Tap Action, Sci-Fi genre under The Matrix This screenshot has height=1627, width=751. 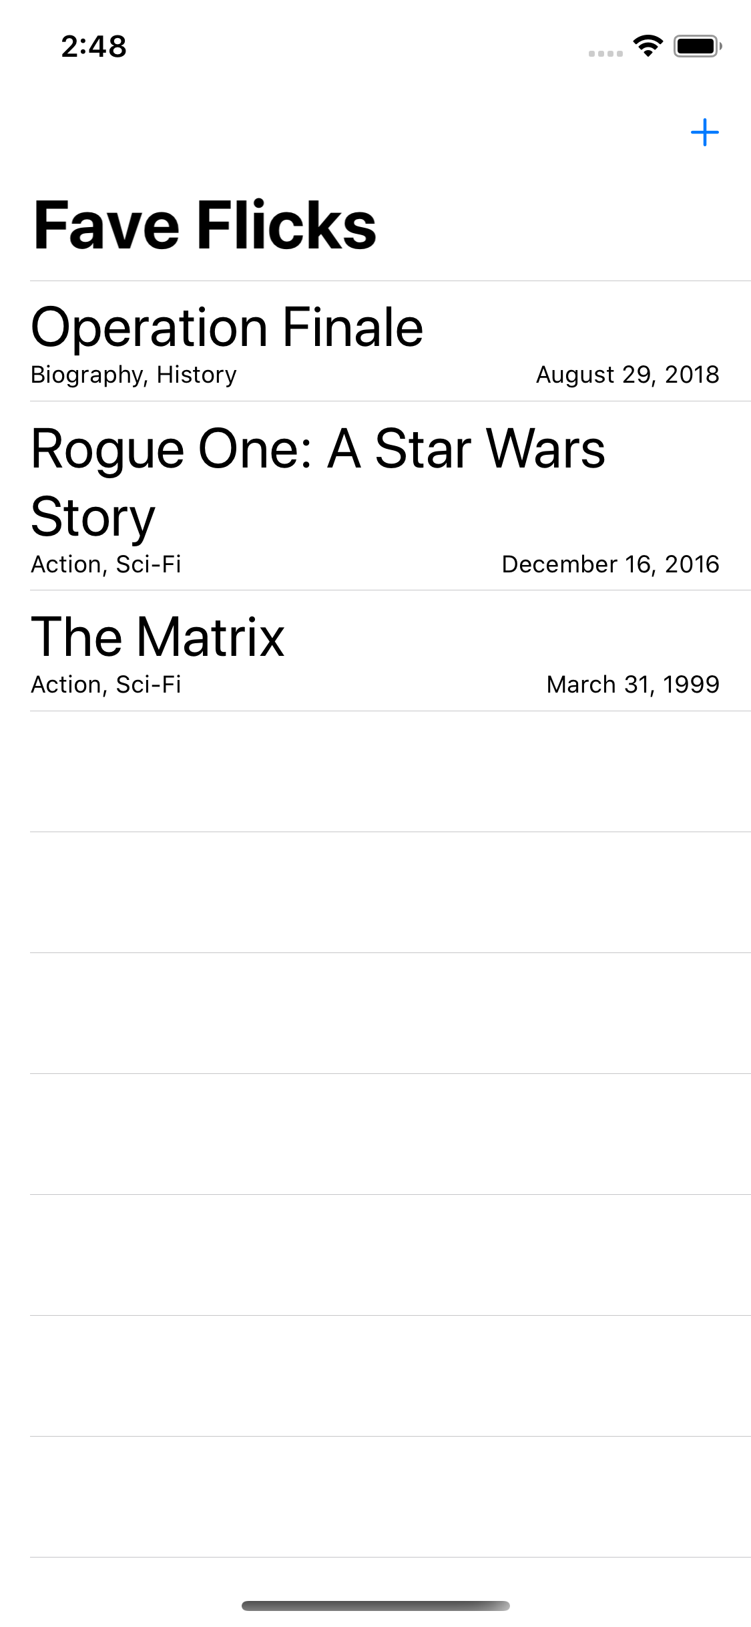[106, 685]
